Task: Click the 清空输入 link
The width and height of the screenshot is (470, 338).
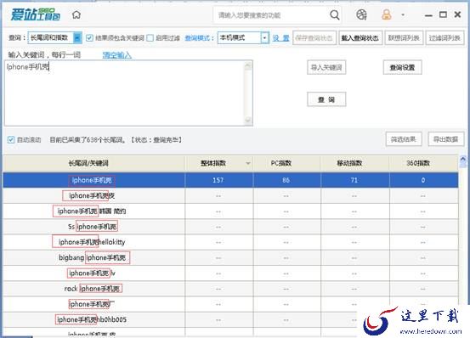Action: 117,55
